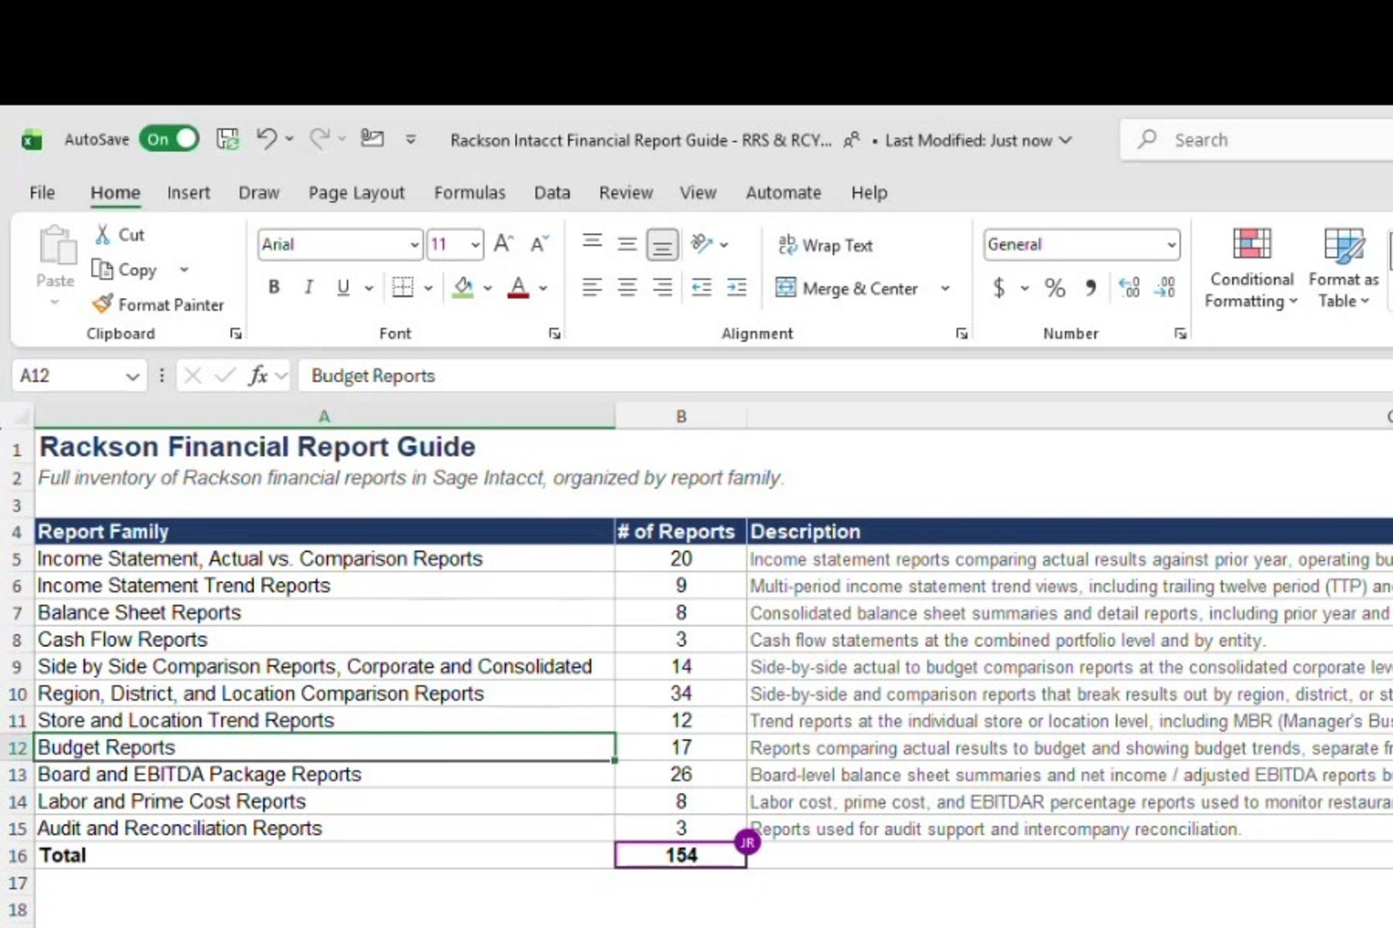
Task: Click Merge & Center button
Action: click(847, 288)
